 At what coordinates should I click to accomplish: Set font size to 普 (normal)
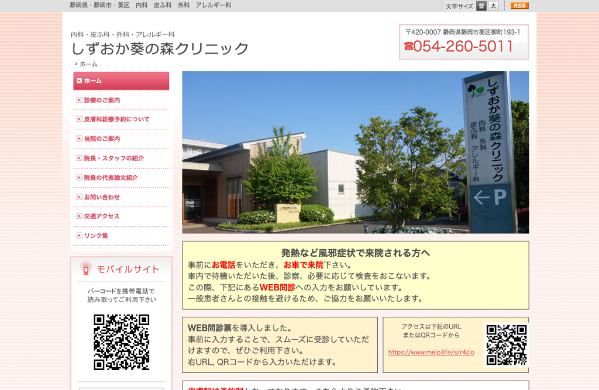(481, 6)
